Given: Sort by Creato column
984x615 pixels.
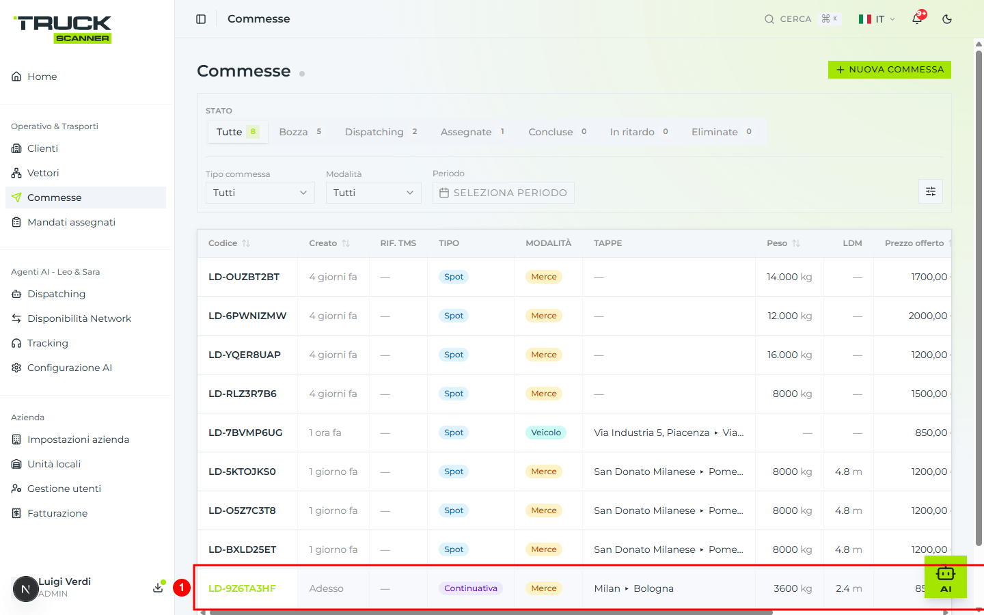Looking at the screenshot, I should click(x=329, y=243).
